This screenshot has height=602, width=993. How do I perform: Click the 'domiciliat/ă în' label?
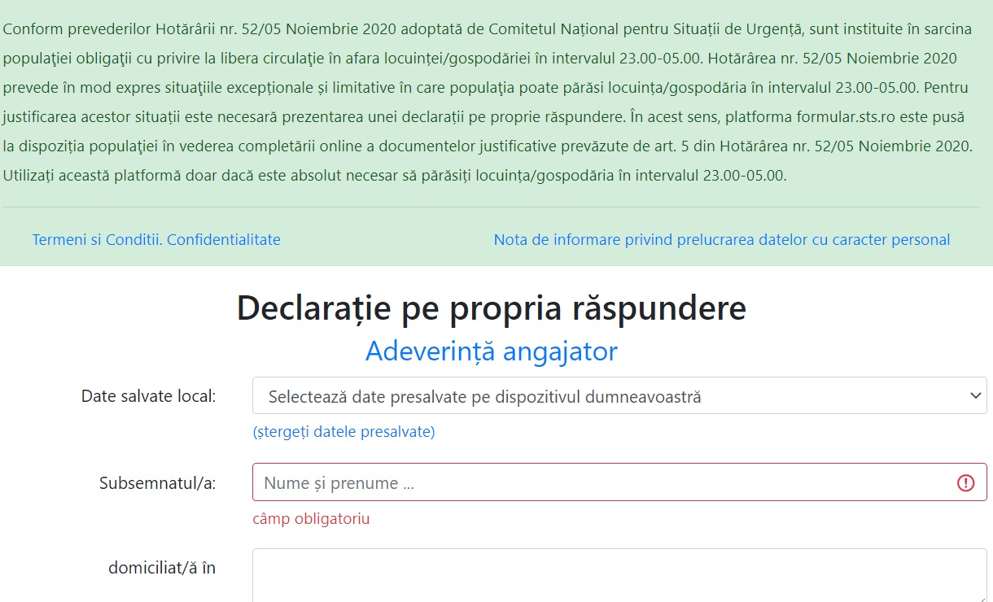[x=162, y=568]
